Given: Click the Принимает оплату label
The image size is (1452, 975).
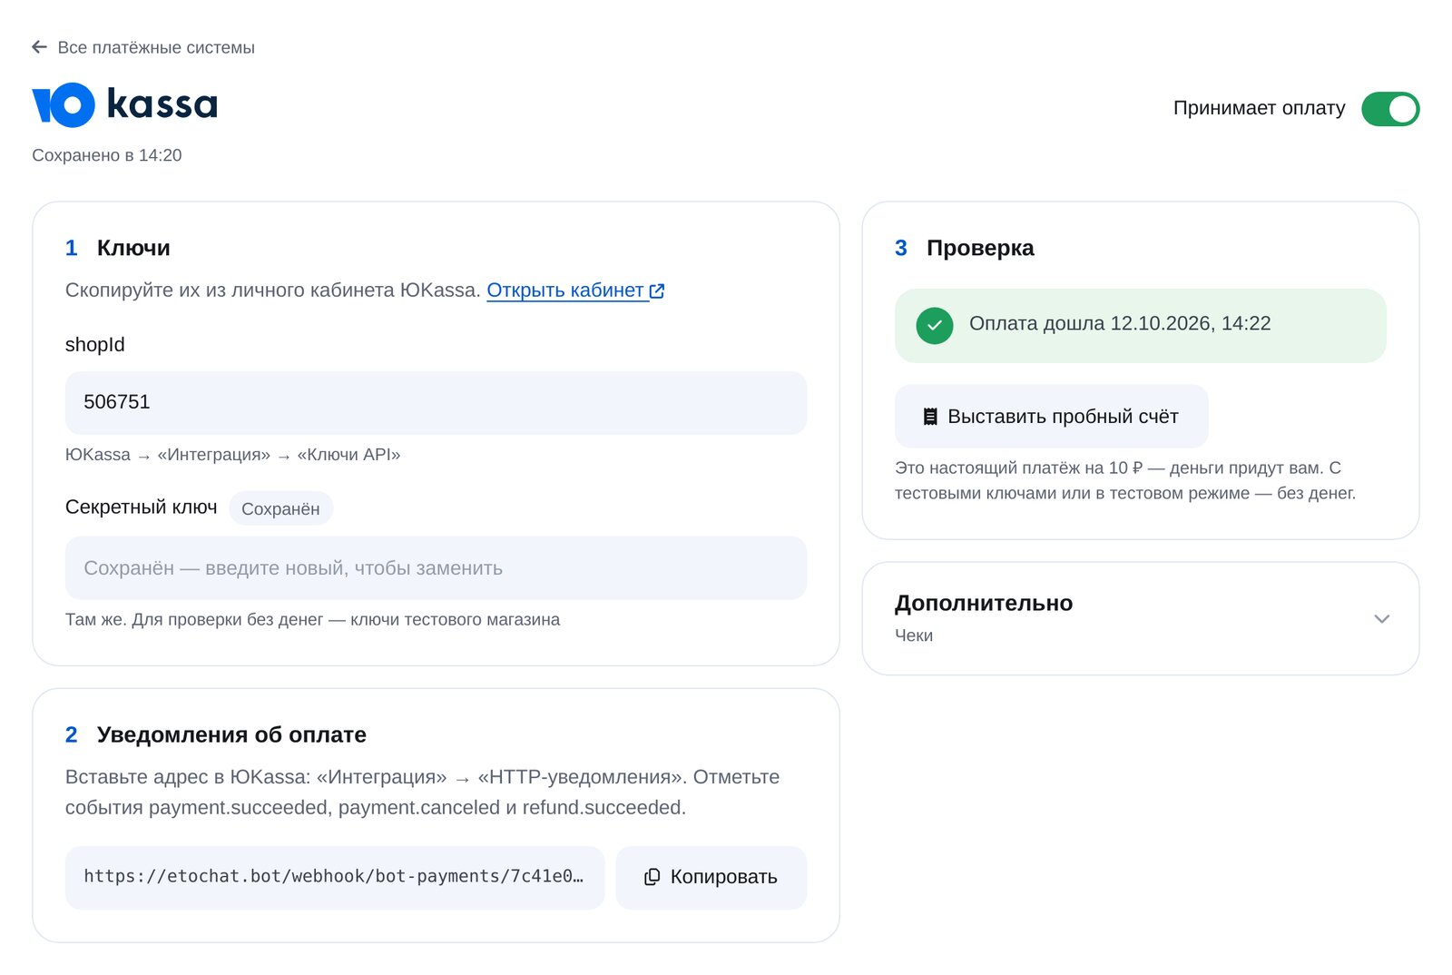Looking at the screenshot, I should 1259,108.
